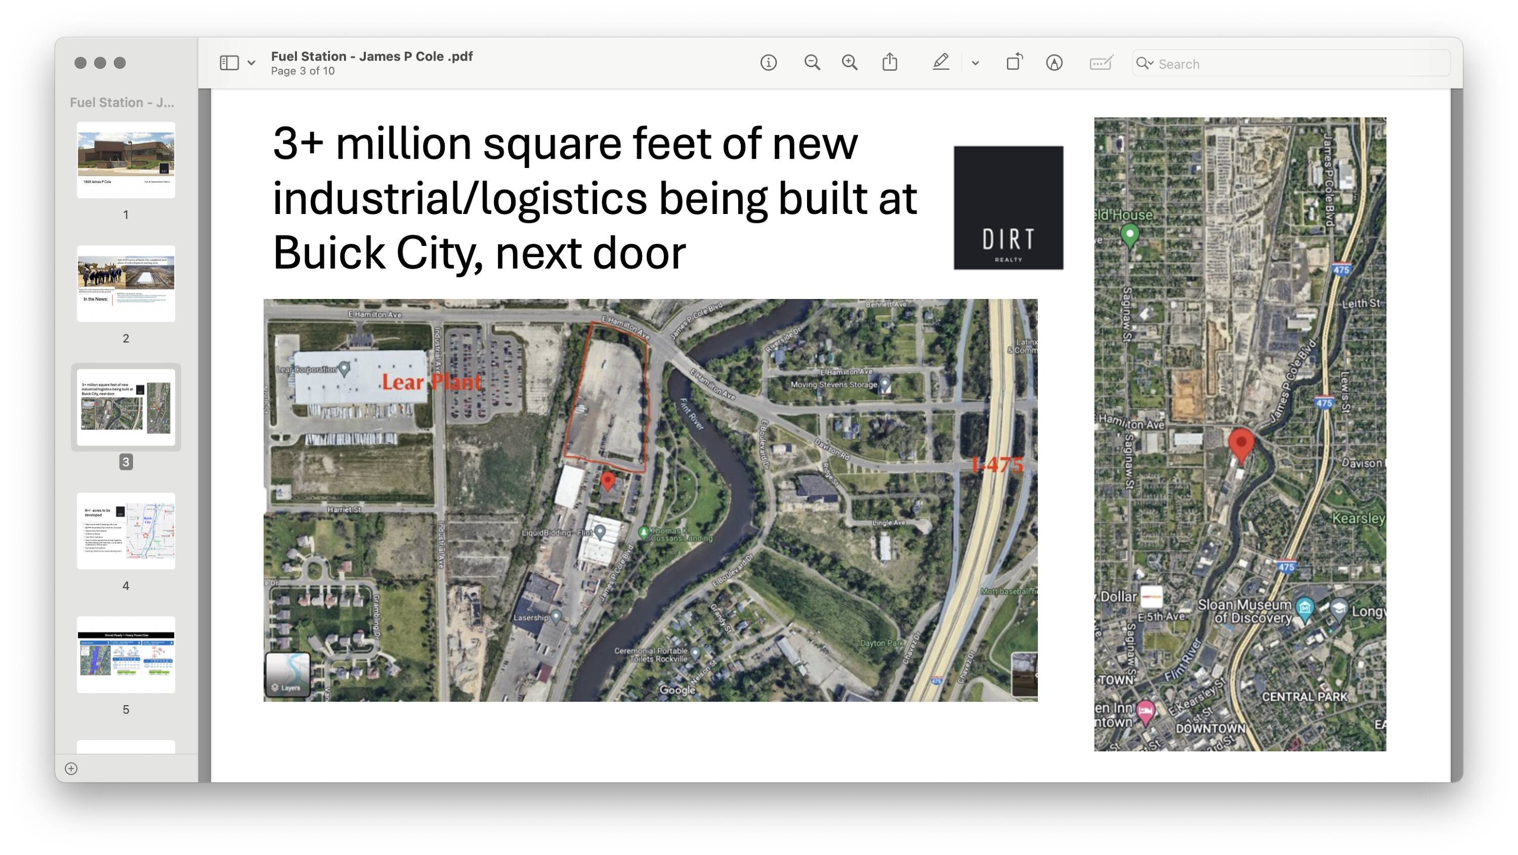The image size is (1518, 855).
Task: Click the form filling toolbar icon
Action: click(x=1100, y=62)
